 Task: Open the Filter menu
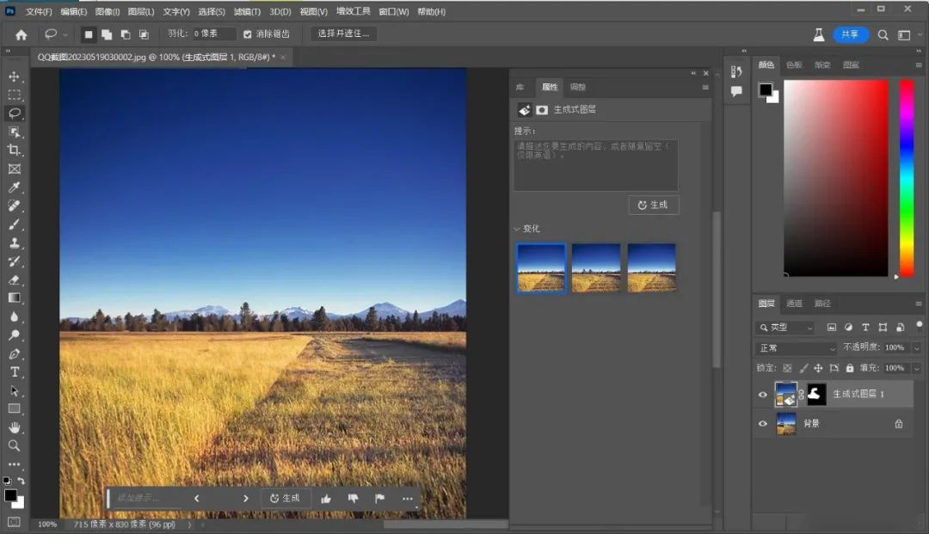[x=247, y=11]
